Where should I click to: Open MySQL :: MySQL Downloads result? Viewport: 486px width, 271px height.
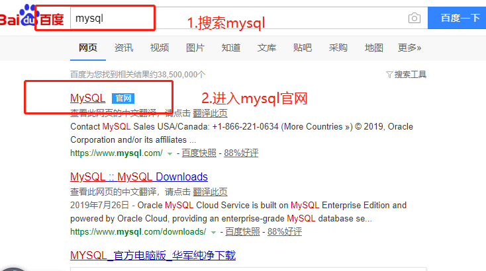pyautogui.click(x=139, y=176)
